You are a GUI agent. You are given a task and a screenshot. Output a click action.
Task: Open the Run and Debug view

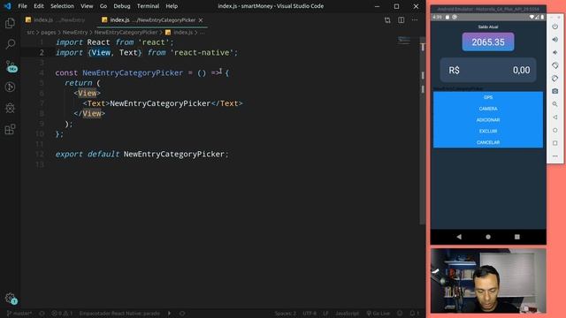pyautogui.click(x=10, y=87)
